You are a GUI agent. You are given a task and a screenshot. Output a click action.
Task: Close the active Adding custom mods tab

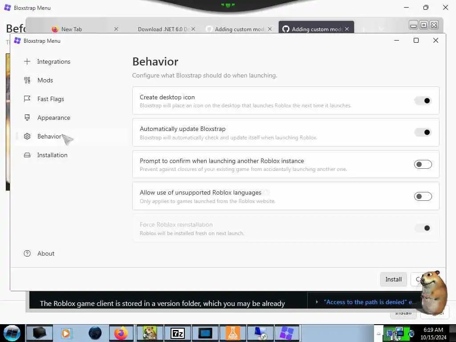tap(347, 29)
